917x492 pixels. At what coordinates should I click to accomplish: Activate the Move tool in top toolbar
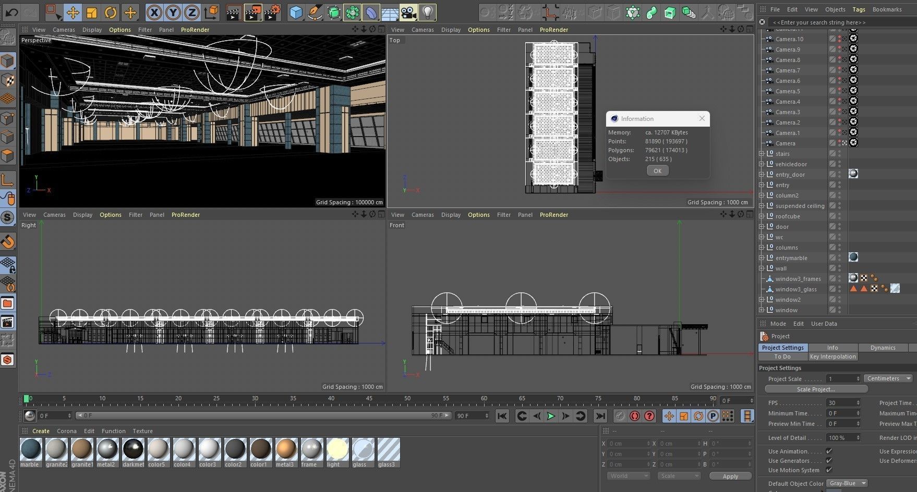point(73,12)
